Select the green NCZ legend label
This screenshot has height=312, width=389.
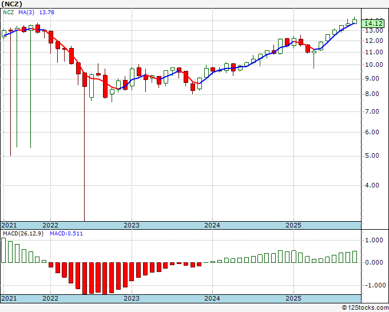[x=9, y=13]
